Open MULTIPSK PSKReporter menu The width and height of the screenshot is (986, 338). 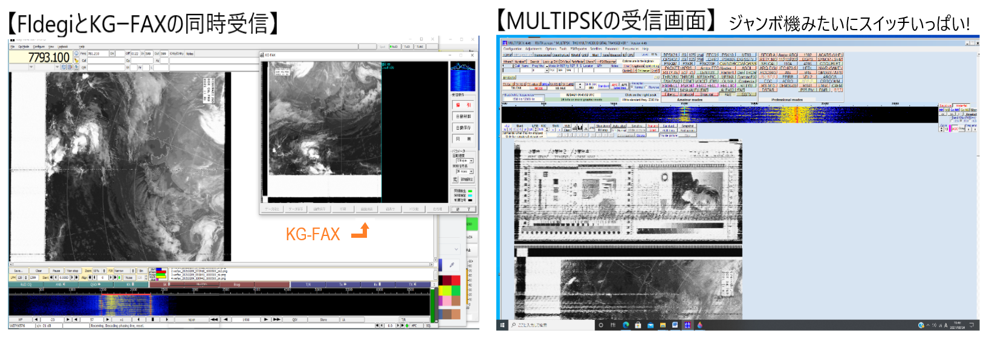pyautogui.click(x=579, y=49)
